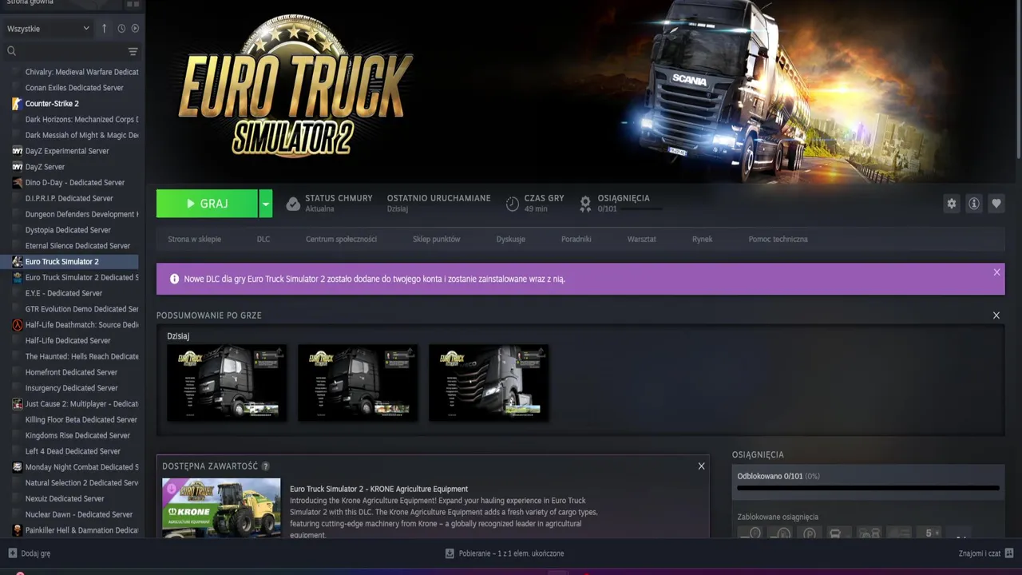
Task: Open Pomoc techniczna tab
Action: click(x=778, y=239)
